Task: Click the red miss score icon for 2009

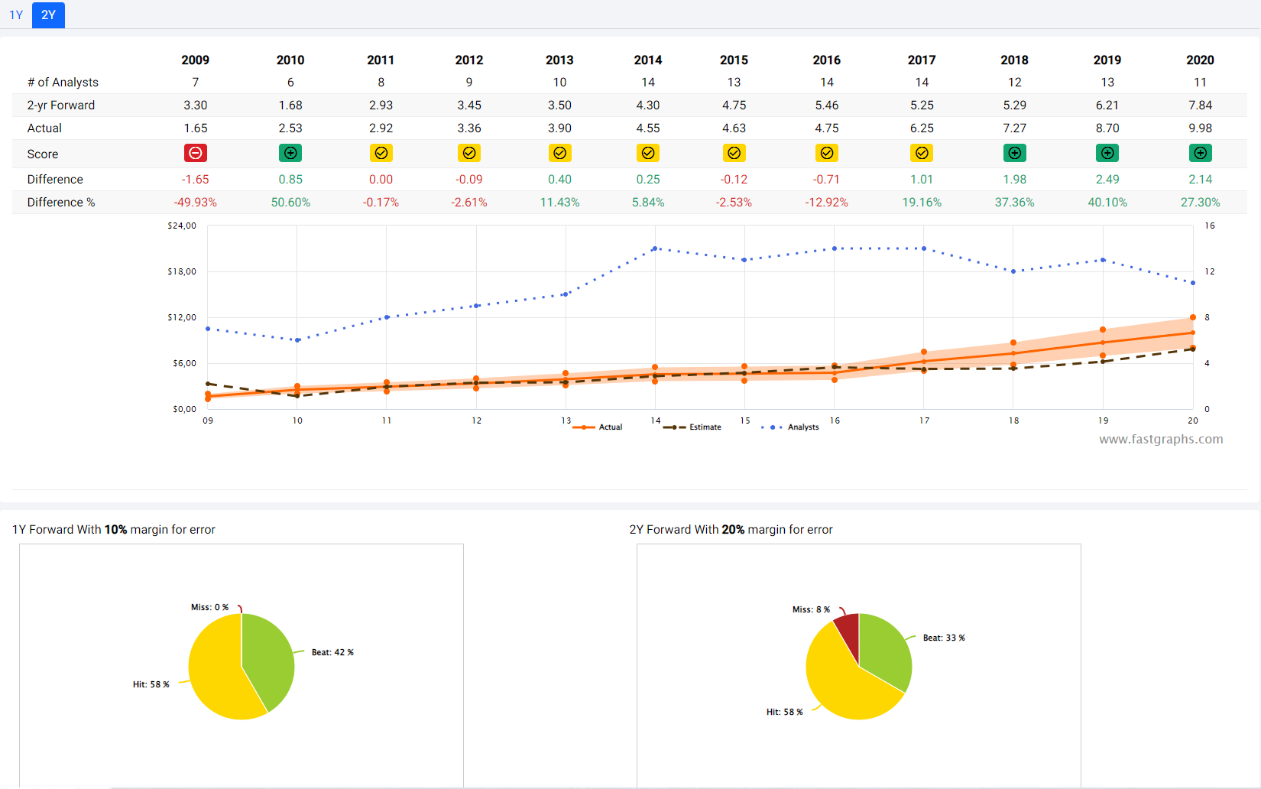Action: pyautogui.click(x=196, y=154)
